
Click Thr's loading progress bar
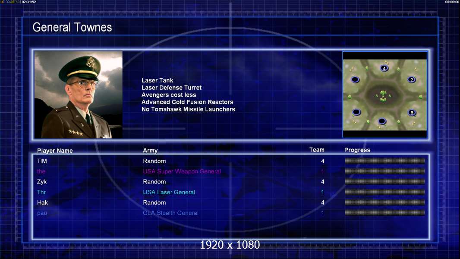click(x=384, y=192)
